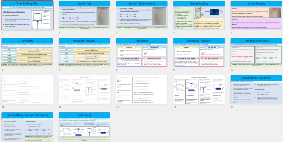The height and width of the screenshot is (142, 283).
Task: Select slide 7 'Keywords (Answers)' thumbnail
Action: (x=84, y=53)
